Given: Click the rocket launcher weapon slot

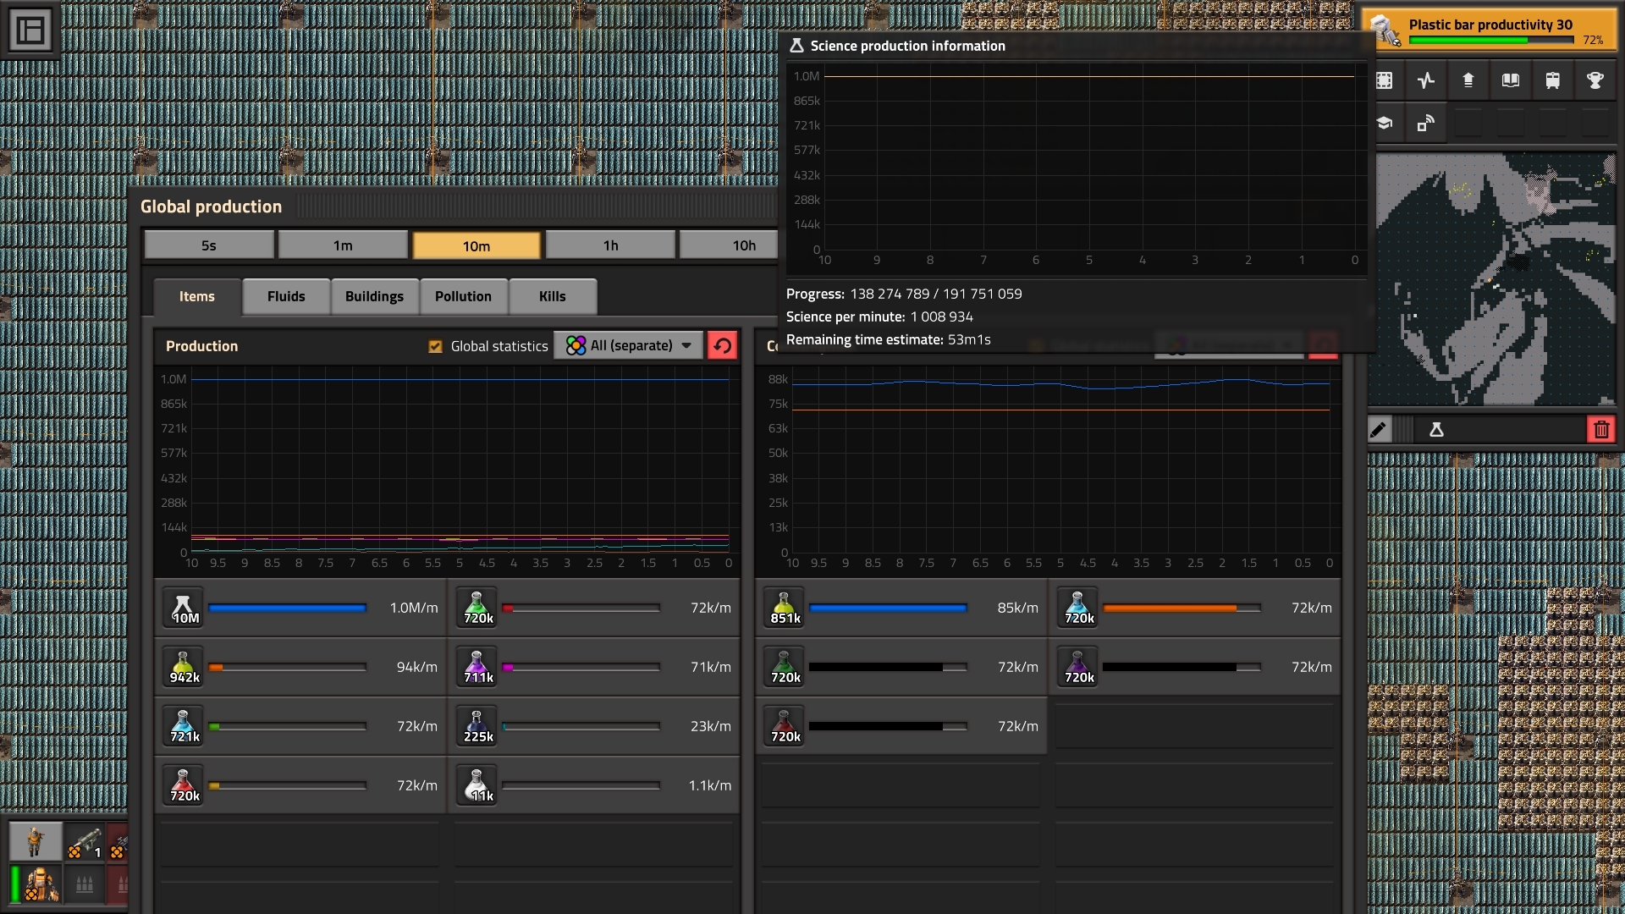Looking at the screenshot, I should click(85, 842).
